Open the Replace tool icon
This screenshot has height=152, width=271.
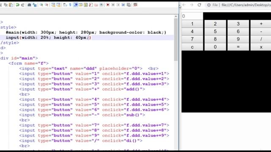point(35,5)
